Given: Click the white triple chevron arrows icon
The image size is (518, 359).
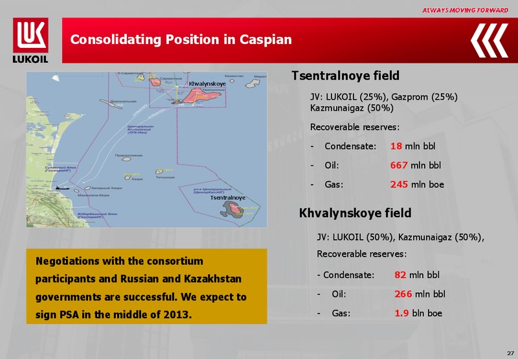Looking at the screenshot, I should (489, 40).
